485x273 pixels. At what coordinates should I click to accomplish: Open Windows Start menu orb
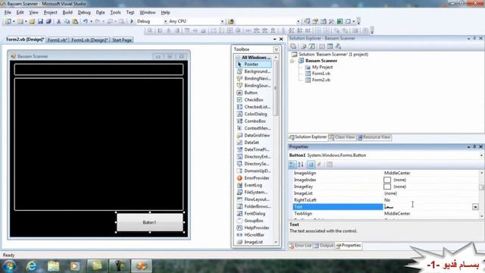click(x=9, y=266)
